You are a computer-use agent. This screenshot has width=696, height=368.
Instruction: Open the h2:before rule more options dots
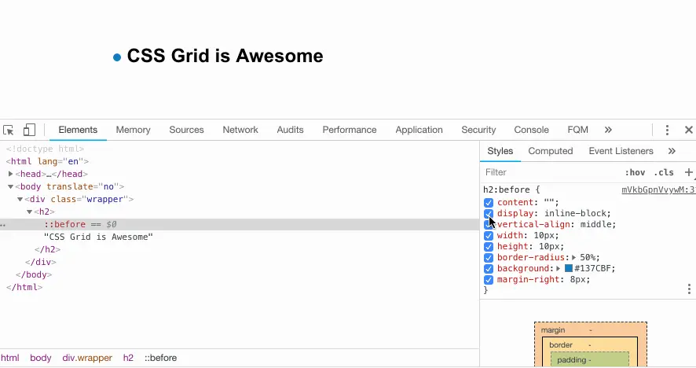[689, 289]
